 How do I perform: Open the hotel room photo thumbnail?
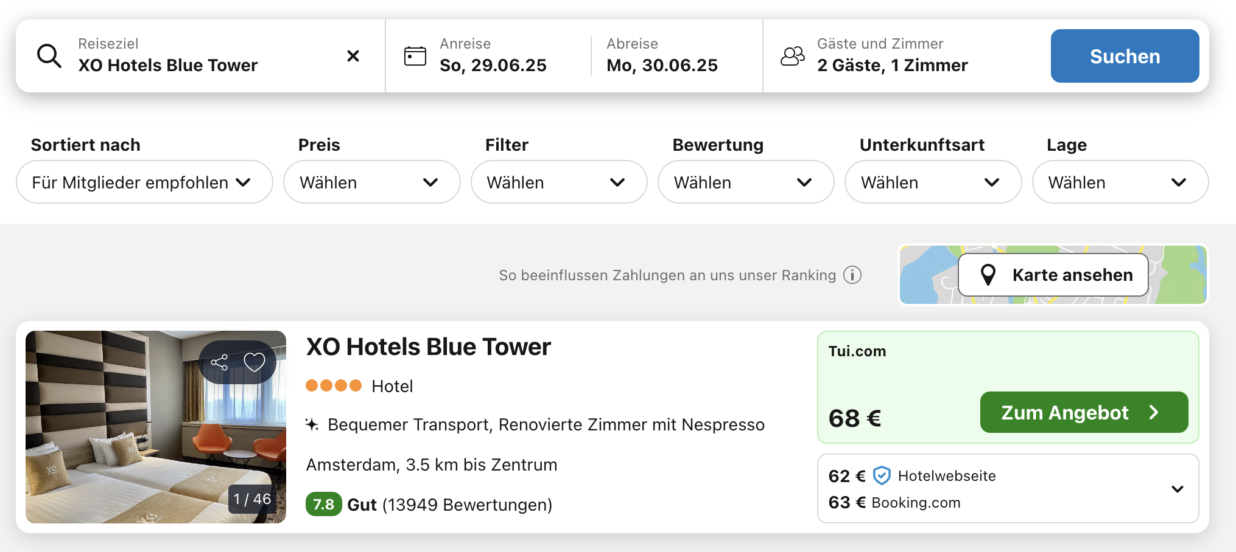(156, 427)
